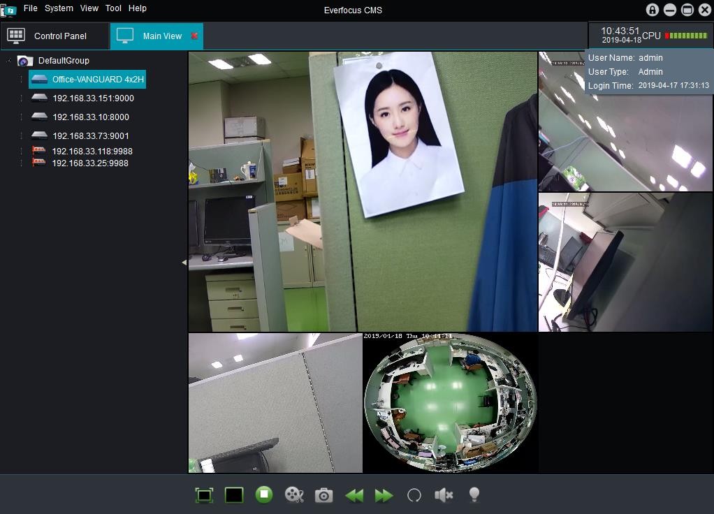Click the full screen icon in the toolbar
The height and width of the screenshot is (514, 714).
[204, 495]
